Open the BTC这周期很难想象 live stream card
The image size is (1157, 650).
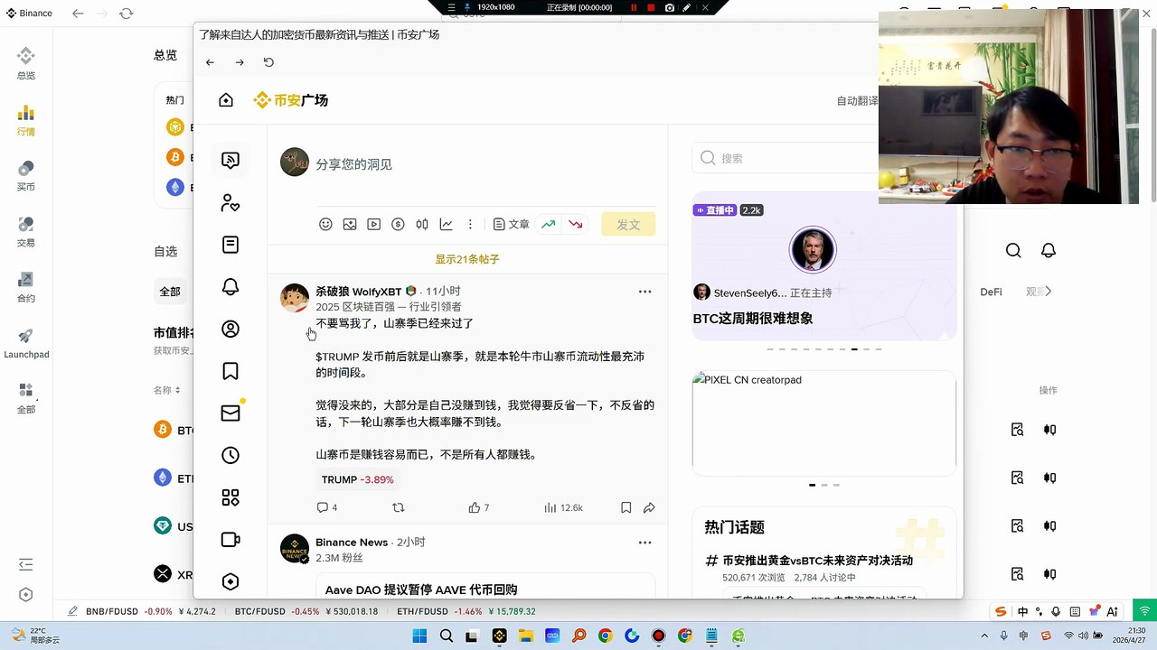pos(824,265)
